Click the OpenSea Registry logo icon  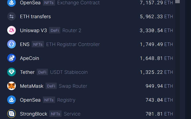click(x=12, y=100)
